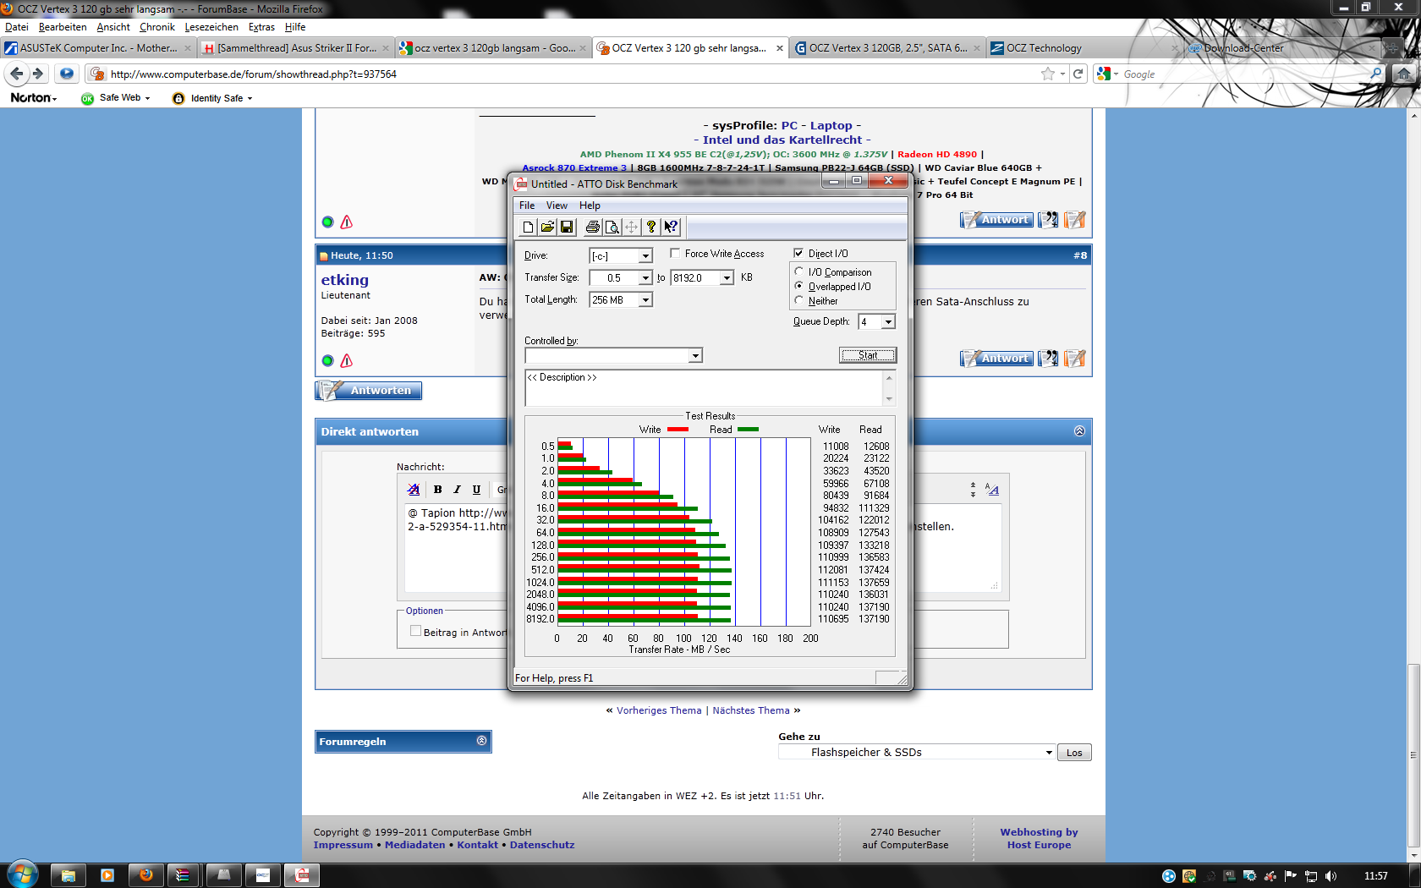Open the Controlled by dropdown
The height and width of the screenshot is (888, 1421).
(695, 355)
